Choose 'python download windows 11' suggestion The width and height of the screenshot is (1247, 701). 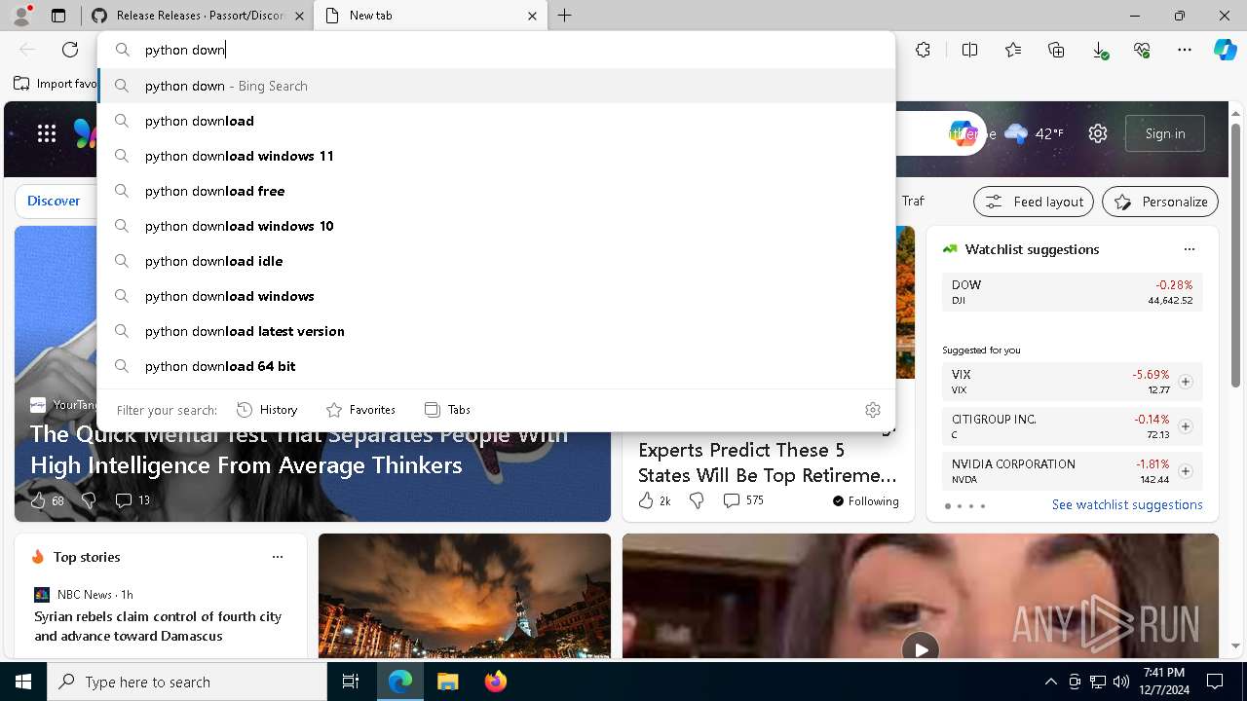497,156
